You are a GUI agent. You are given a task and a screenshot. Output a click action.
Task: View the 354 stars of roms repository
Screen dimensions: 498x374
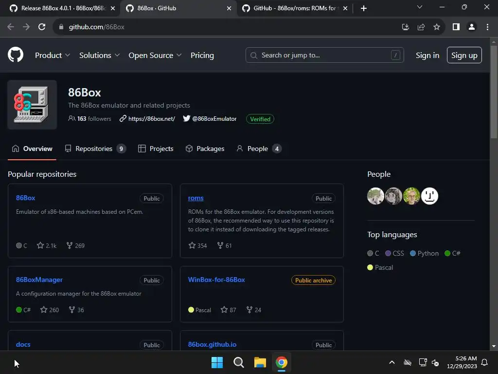[x=197, y=245]
